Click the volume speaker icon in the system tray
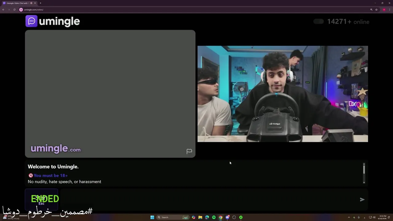 click(374, 217)
